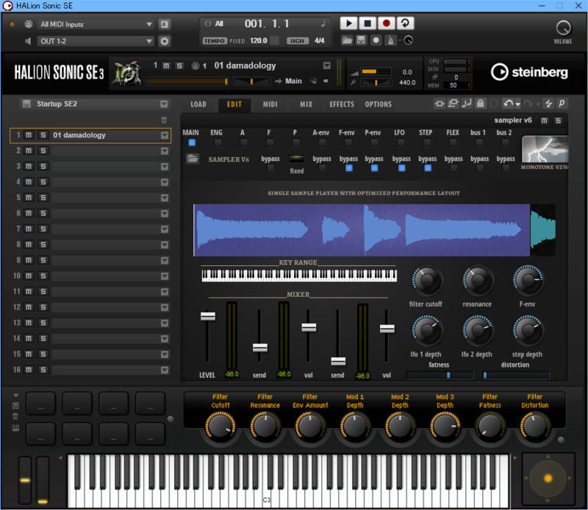Solo slot 10 in the program list
The image size is (588, 510).
pos(43,276)
